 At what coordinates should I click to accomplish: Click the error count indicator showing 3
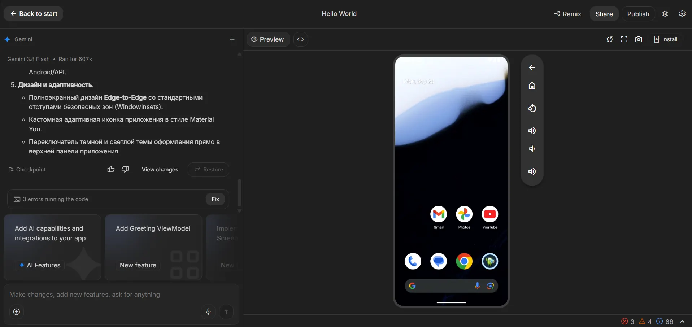click(x=628, y=322)
